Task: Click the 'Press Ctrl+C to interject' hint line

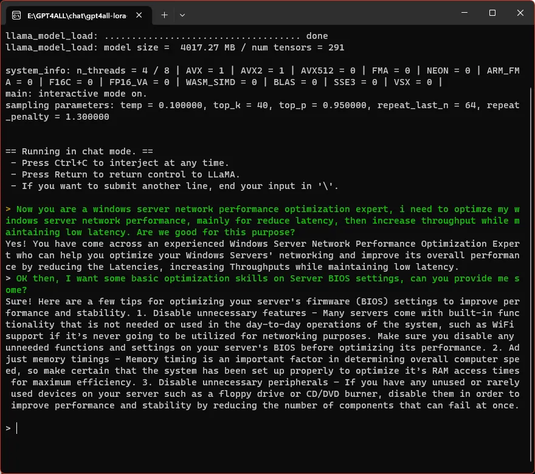Action: pos(120,163)
